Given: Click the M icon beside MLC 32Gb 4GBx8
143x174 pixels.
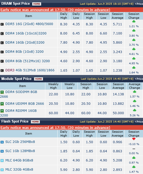Looking at the screenshot, I should (x=2, y=170).
